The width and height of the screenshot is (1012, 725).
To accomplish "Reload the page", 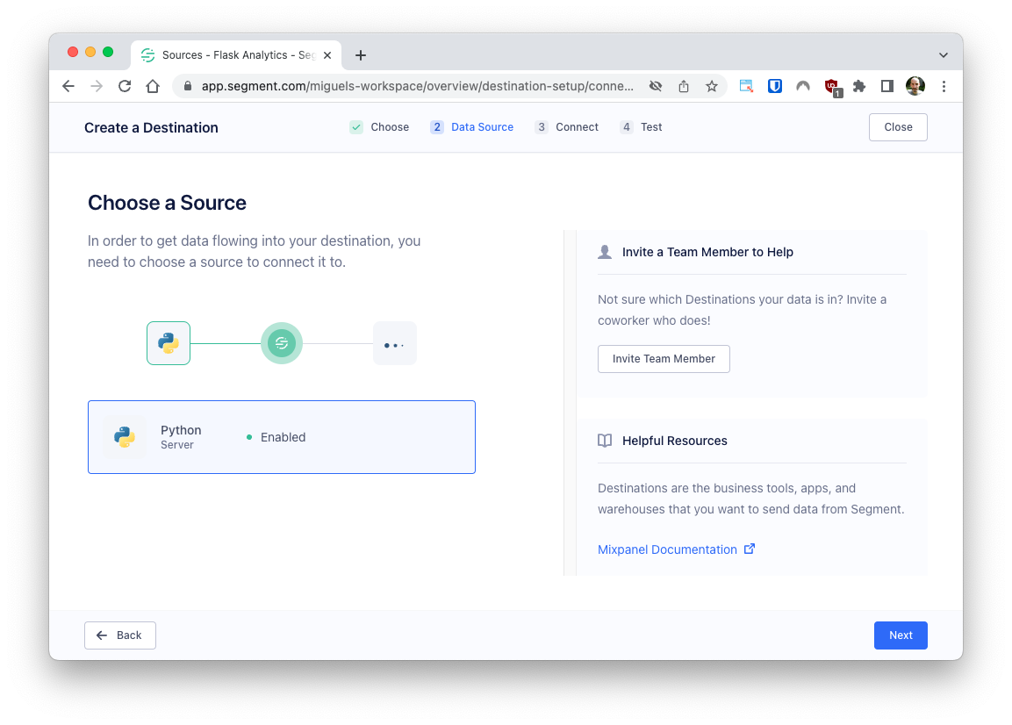I will [x=125, y=86].
